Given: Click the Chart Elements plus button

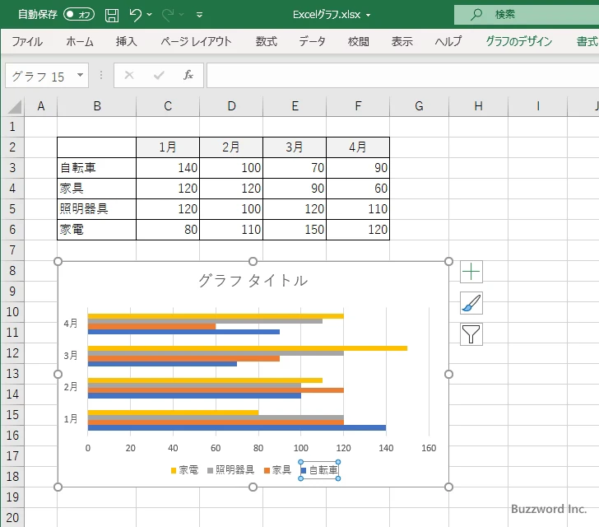Looking at the screenshot, I should (x=471, y=272).
